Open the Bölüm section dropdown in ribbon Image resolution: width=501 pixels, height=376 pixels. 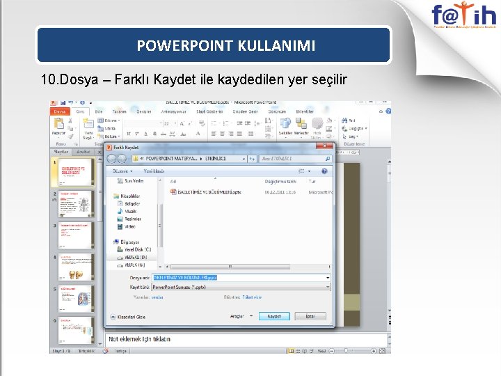(109, 136)
